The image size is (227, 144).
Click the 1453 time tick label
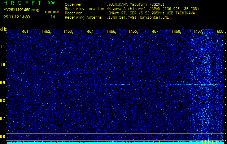tap(68, 32)
